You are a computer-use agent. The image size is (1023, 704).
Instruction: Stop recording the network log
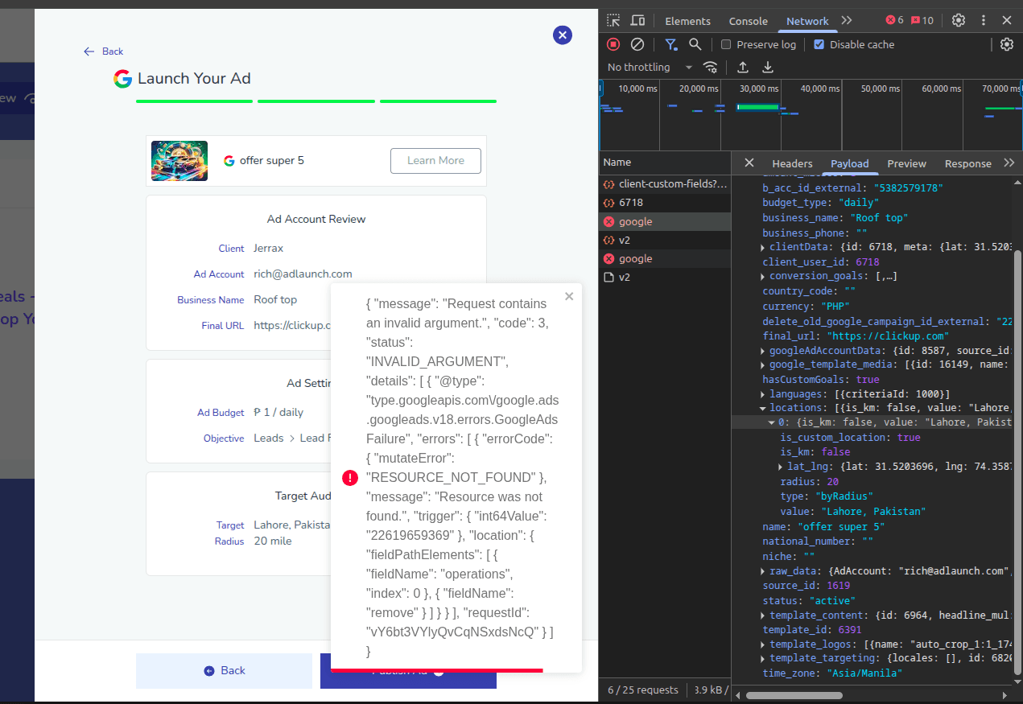tap(613, 44)
